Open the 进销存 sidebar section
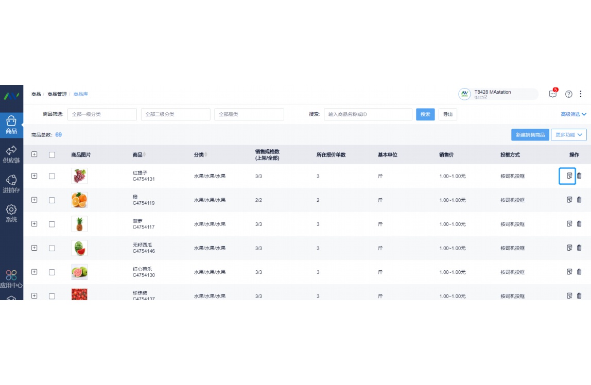 tap(11, 183)
